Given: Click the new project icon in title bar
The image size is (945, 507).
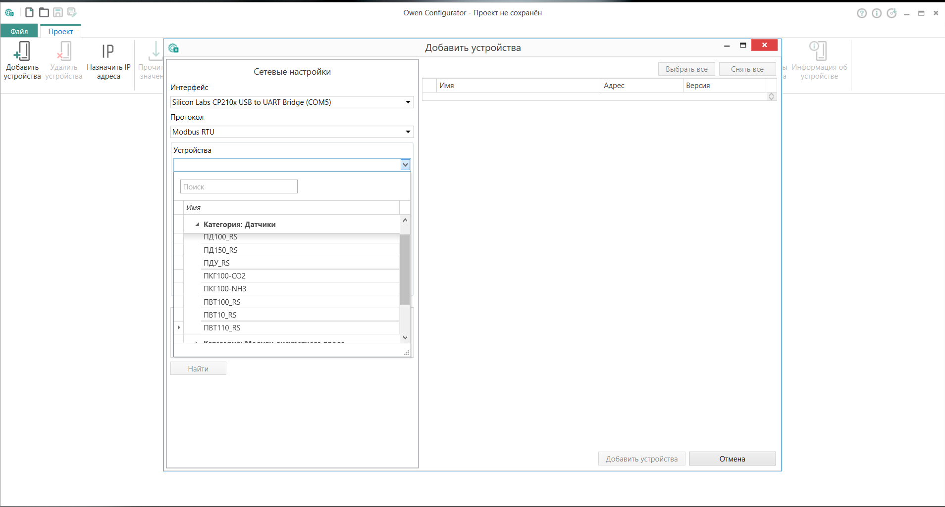Looking at the screenshot, I should [x=29, y=12].
